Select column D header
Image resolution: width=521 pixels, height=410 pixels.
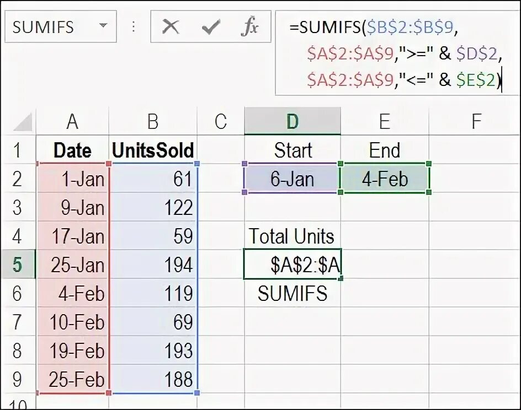(x=292, y=121)
